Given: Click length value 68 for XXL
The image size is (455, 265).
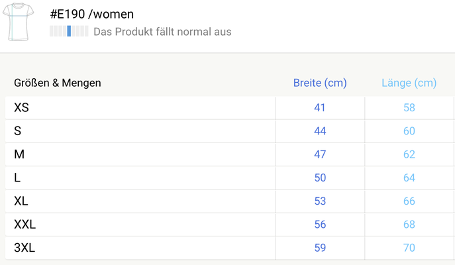Looking at the screenshot, I should pyautogui.click(x=409, y=225).
